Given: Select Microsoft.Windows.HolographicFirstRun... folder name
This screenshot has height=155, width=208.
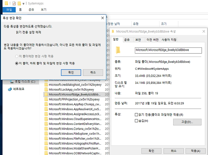Looking at the screenshot, I should pyautogui.click(x=75, y=143).
